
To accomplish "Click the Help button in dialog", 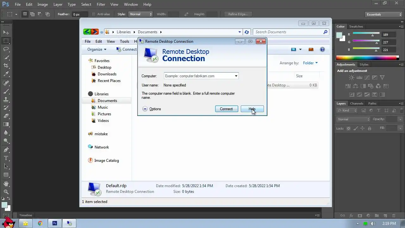I will 252,109.
